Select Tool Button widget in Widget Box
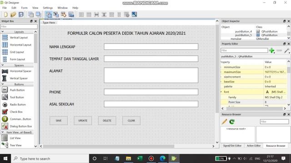This screenshot has height=163, width=291. (x=17, y=97)
